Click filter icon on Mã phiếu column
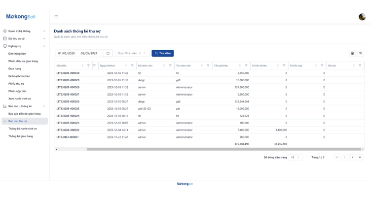This screenshot has width=370, height=197. pos(88,66)
